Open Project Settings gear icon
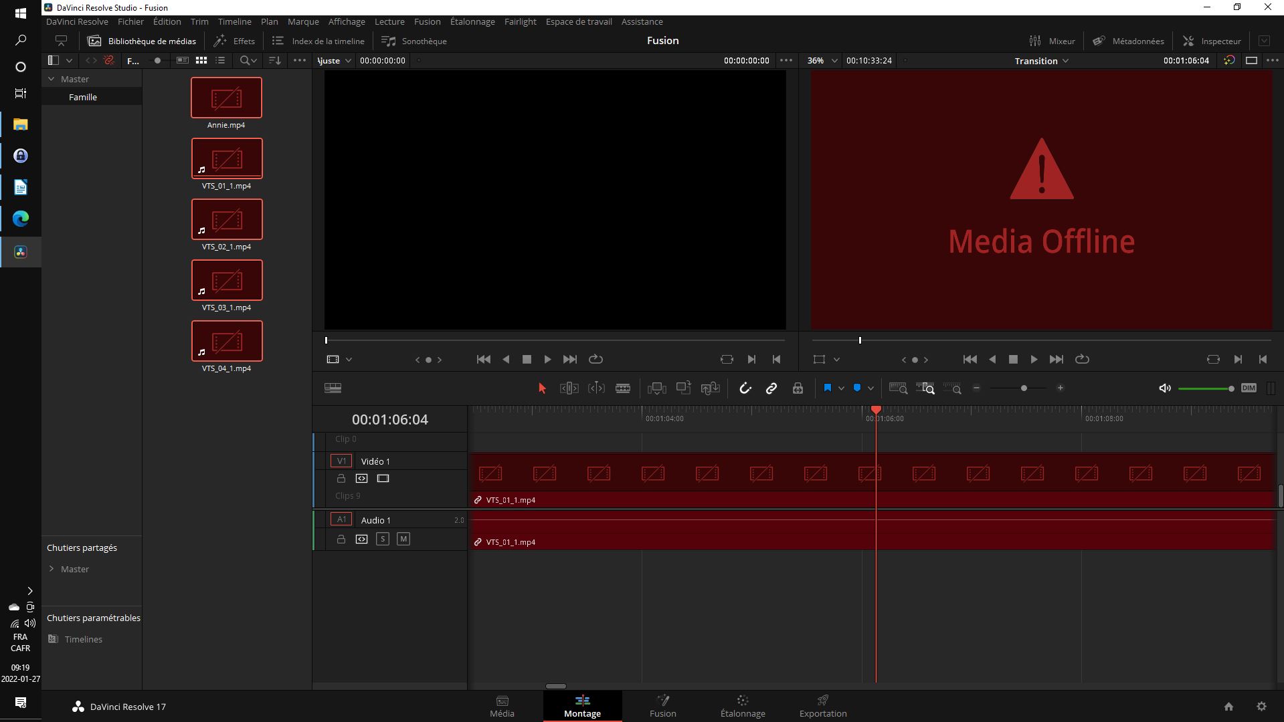Viewport: 1284px width, 722px height. tap(1261, 707)
